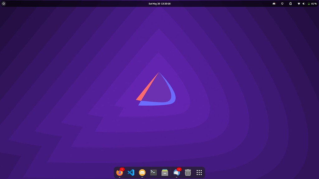Launch the Terminal from the dock

click(x=153, y=172)
